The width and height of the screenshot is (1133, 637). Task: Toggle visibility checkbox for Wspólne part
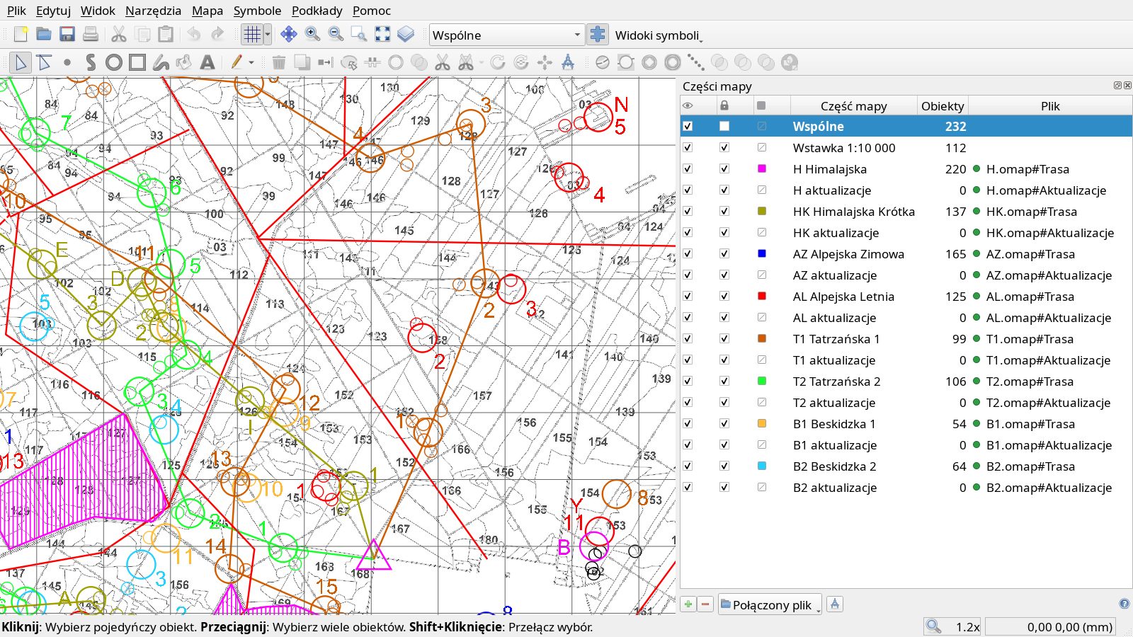[x=688, y=127]
